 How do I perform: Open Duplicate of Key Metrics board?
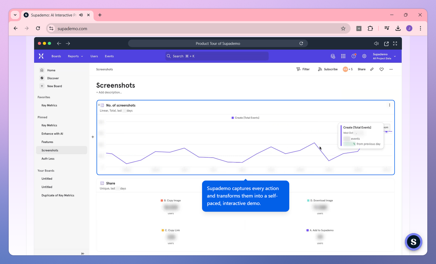(x=58, y=195)
